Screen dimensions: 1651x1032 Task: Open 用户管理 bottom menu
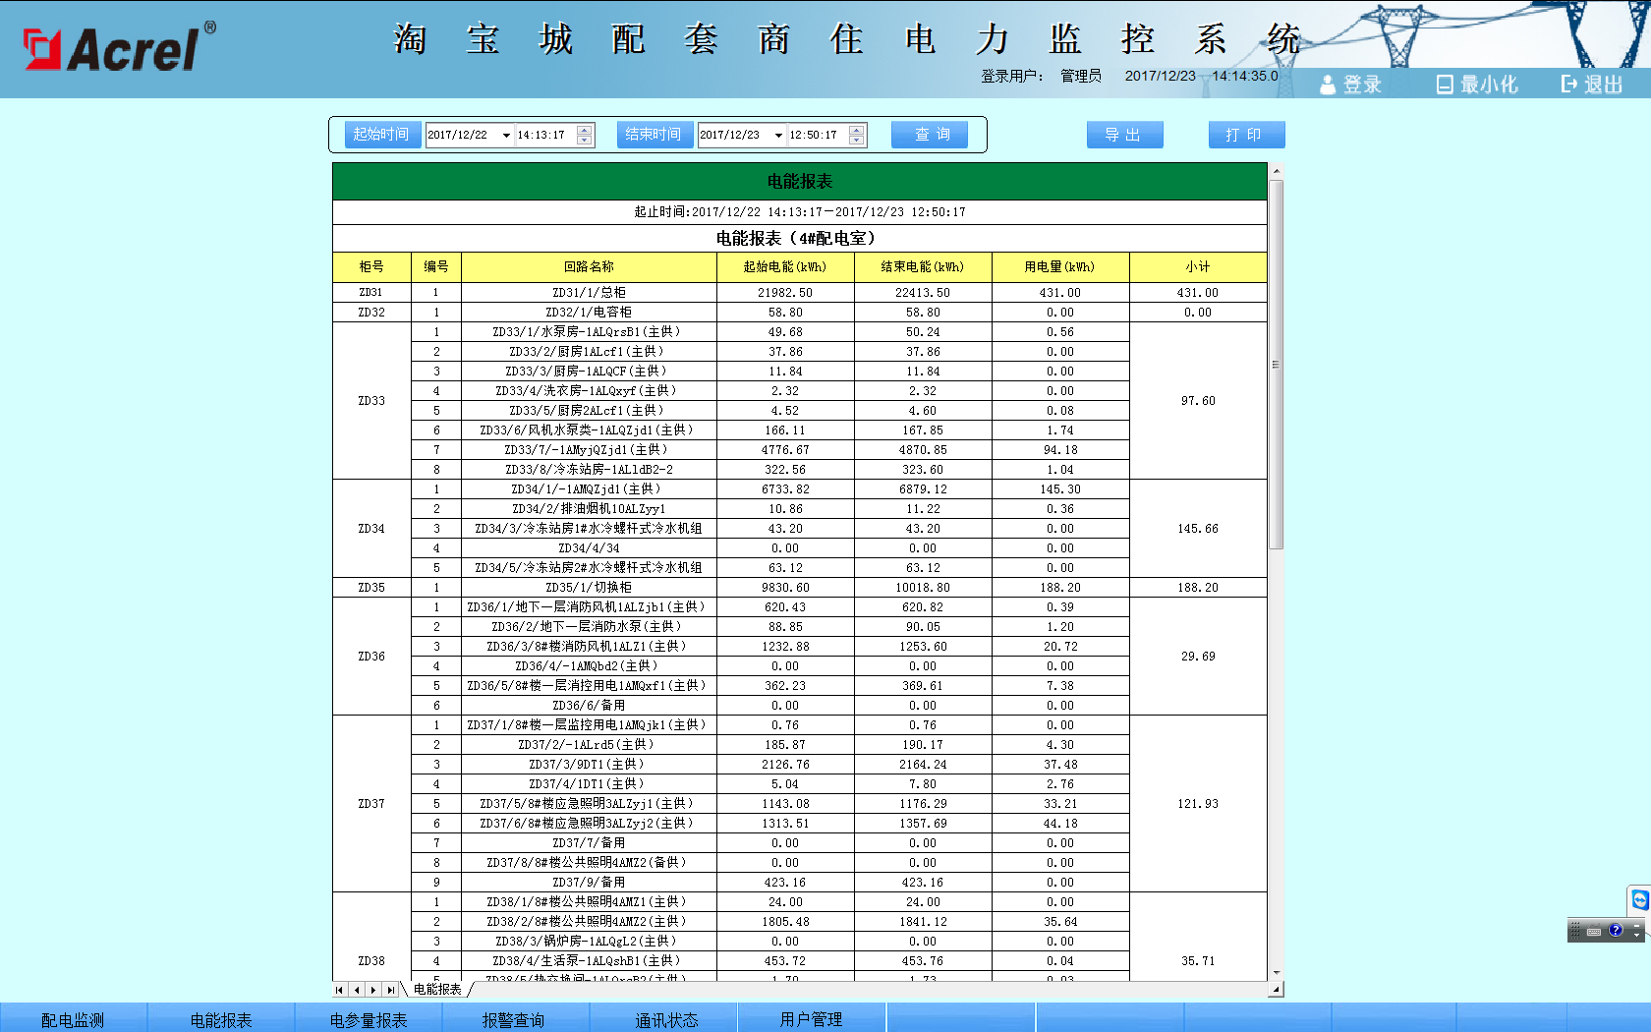click(x=811, y=1019)
